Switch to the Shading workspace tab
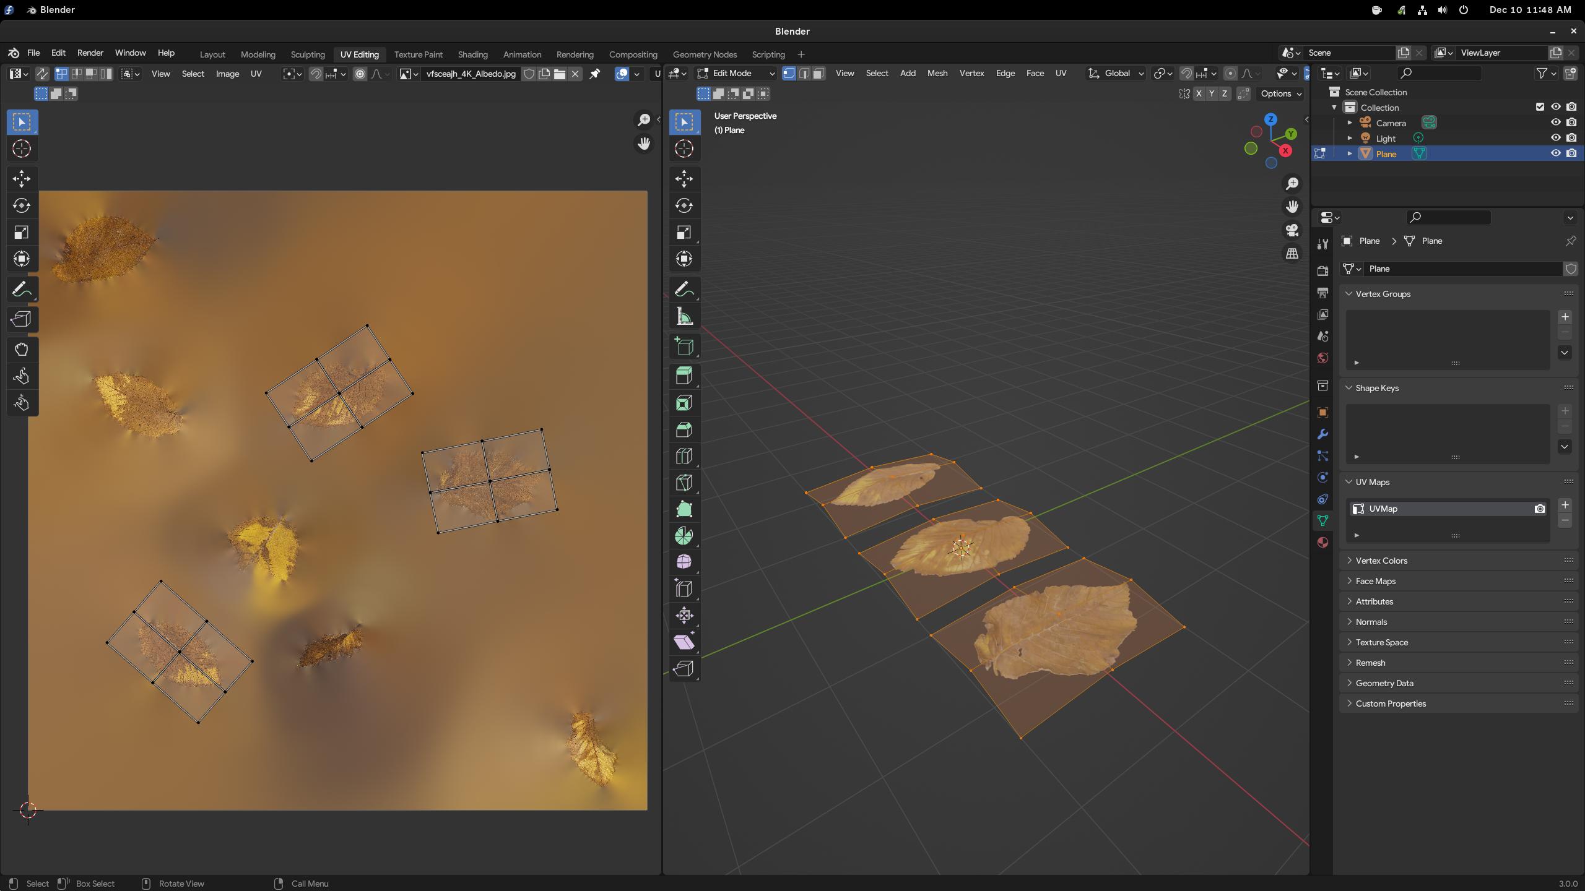Viewport: 1585px width, 891px height. 472,54
